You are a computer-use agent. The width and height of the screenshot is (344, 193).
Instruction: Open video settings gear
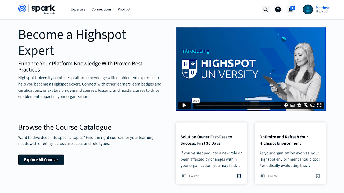[x=299, y=105]
